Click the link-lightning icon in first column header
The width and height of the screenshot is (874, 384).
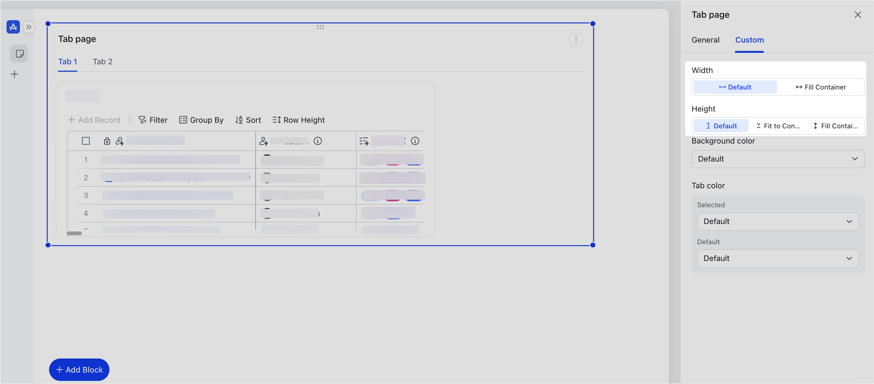pyautogui.click(x=119, y=141)
